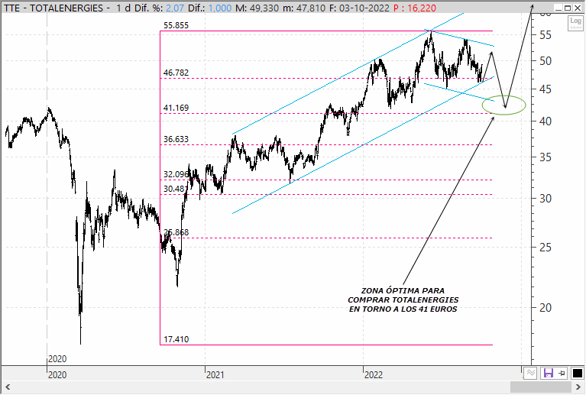This screenshot has height=395, width=586.
Task: Click the 36.633 Fibonacci level label
Action: point(176,139)
